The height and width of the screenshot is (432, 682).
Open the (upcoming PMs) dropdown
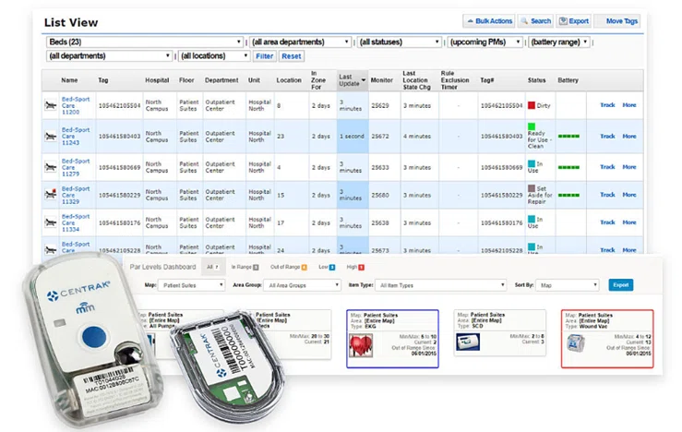click(x=485, y=42)
